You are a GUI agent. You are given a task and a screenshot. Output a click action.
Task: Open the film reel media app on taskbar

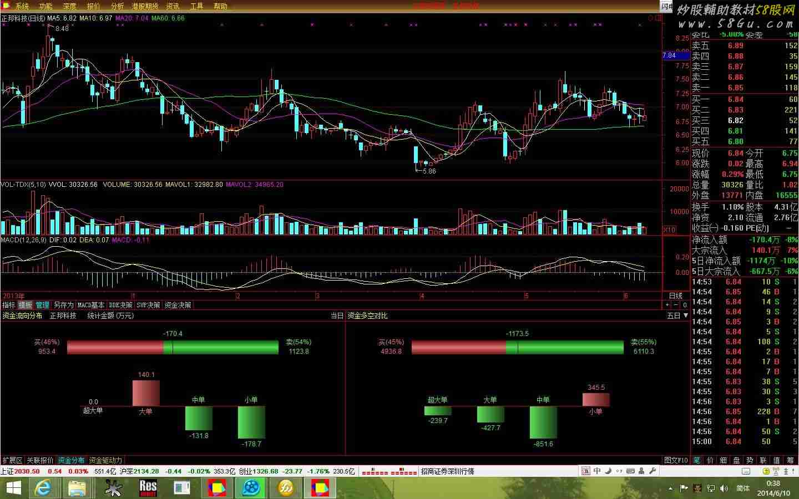(x=251, y=488)
